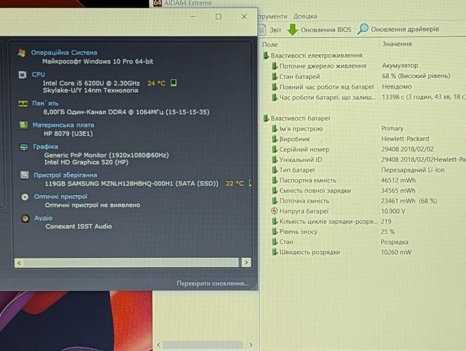Click the icon beside Швидкість розрядки row
Viewport: 466px width, 351px height.
[x=275, y=252]
